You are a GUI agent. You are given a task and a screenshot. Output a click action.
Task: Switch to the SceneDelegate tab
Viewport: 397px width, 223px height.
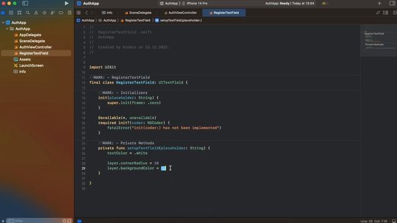138,12
